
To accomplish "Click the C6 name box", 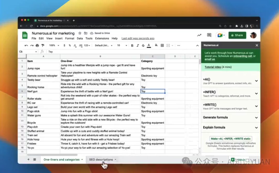I will [x=28, y=51].
